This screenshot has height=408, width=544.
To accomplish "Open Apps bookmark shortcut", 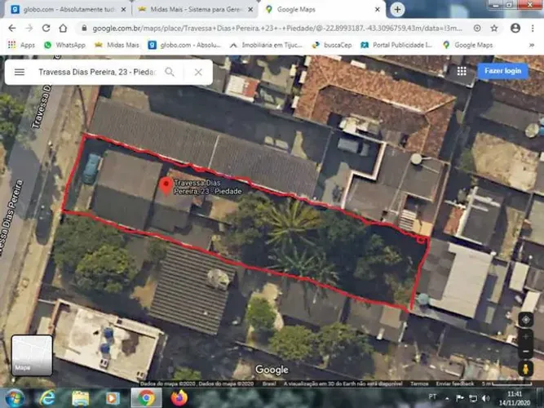I will (21, 45).
